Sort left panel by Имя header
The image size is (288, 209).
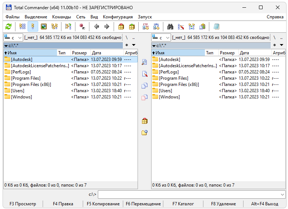coord(30,53)
